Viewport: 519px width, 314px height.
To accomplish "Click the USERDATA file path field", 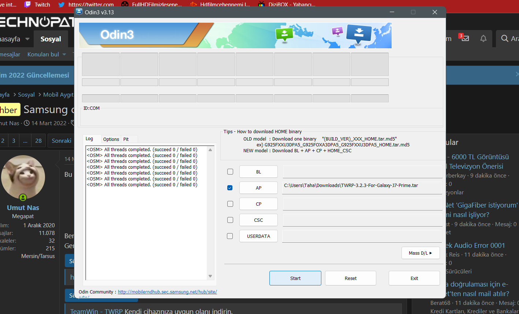I will (362, 236).
